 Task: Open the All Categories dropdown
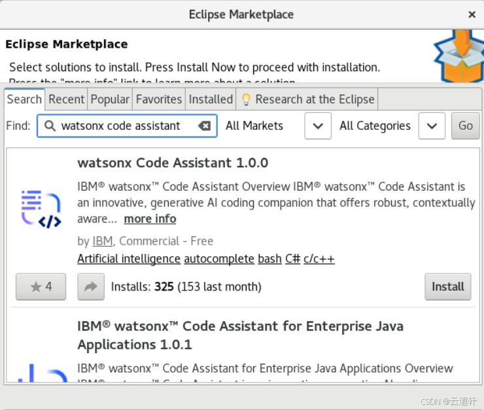(x=432, y=126)
